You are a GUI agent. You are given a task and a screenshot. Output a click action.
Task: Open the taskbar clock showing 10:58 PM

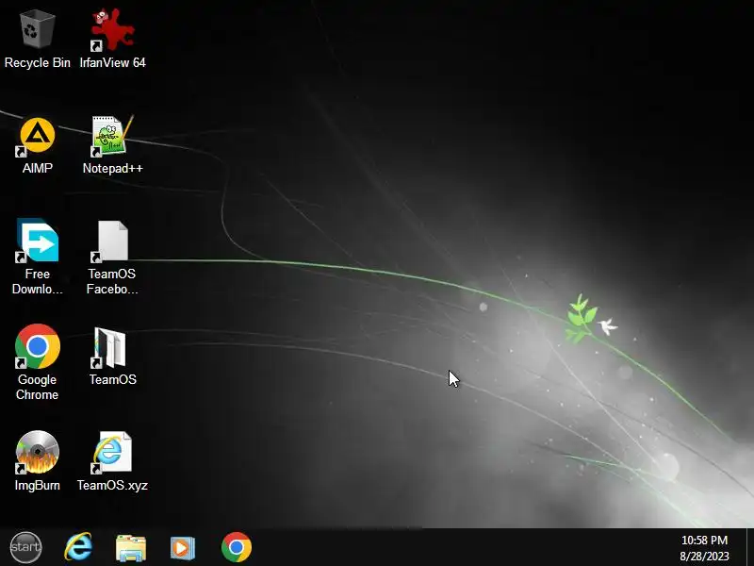point(704,540)
